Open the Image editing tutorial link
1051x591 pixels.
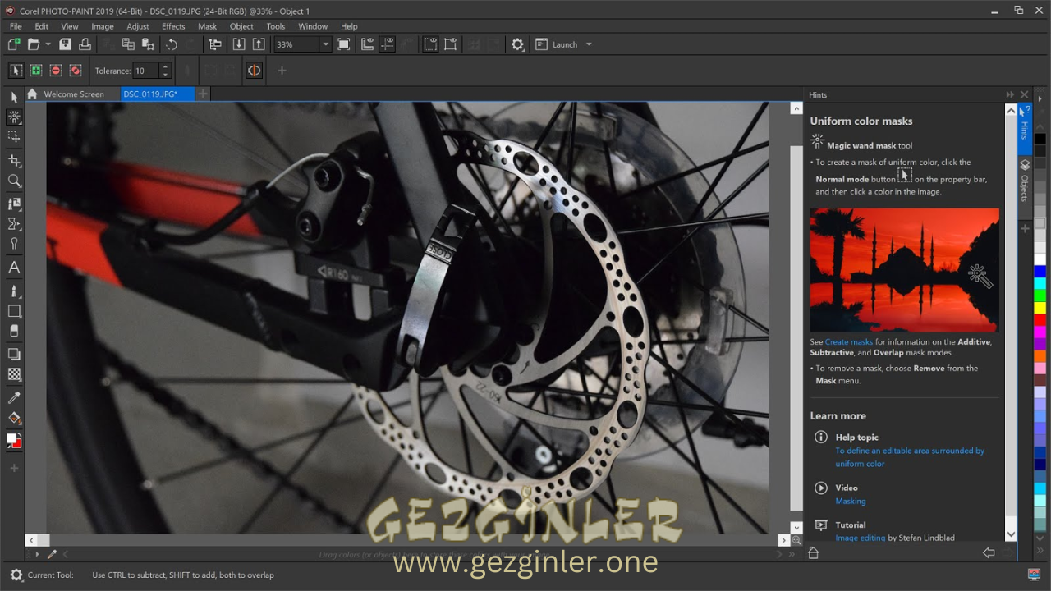tap(860, 538)
